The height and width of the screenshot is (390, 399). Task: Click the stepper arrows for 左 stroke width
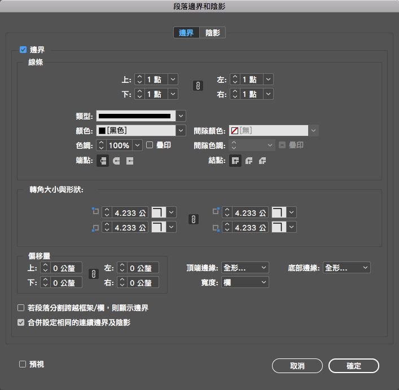tap(235, 79)
